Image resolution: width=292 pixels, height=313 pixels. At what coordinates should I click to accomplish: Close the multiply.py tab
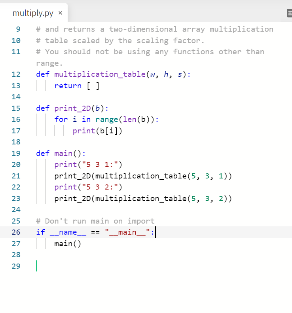point(60,13)
